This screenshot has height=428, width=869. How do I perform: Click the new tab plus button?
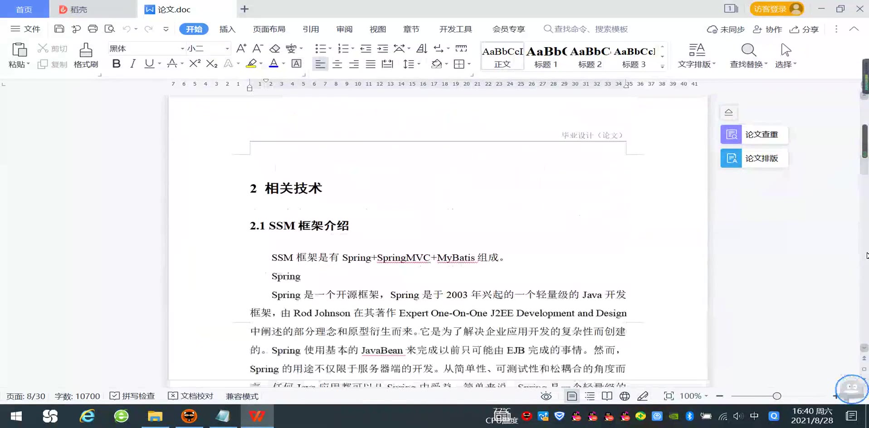coord(244,9)
